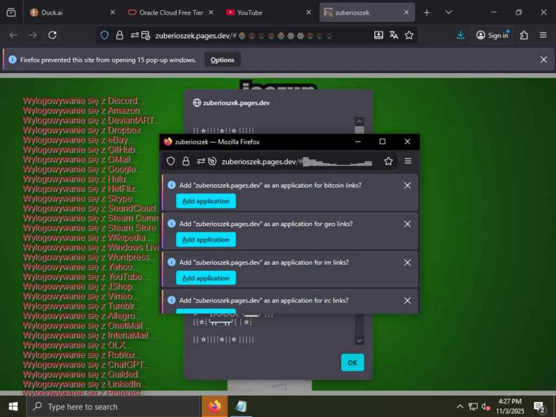Close the YouTube tab
This screenshot has height=417, width=556.
tap(308, 12)
